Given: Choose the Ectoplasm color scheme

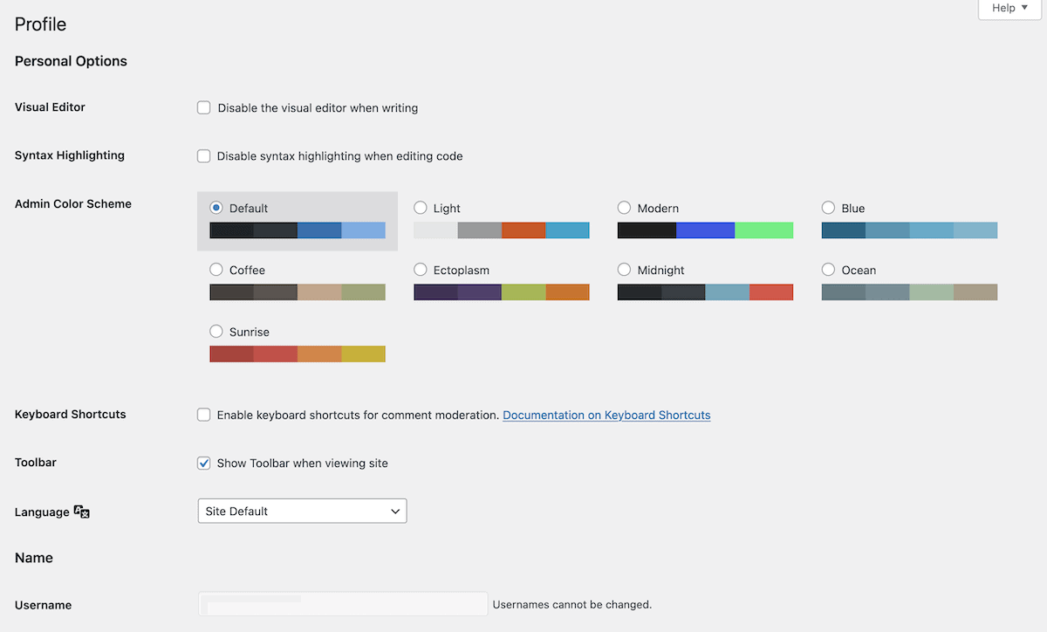Looking at the screenshot, I should 421,270.
